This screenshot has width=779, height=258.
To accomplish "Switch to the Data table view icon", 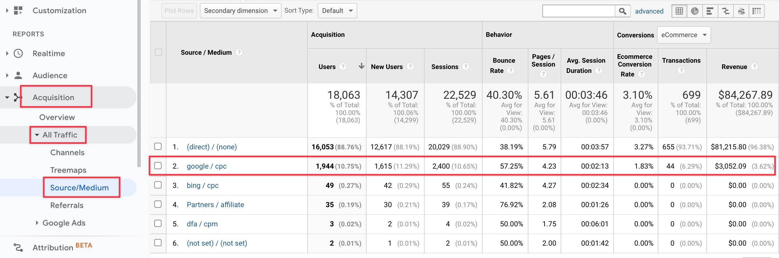I will pyautogui.click(x=679, y=11).
